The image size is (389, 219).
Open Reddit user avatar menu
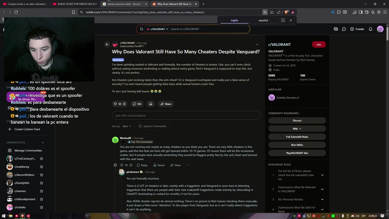pos(380,29)
